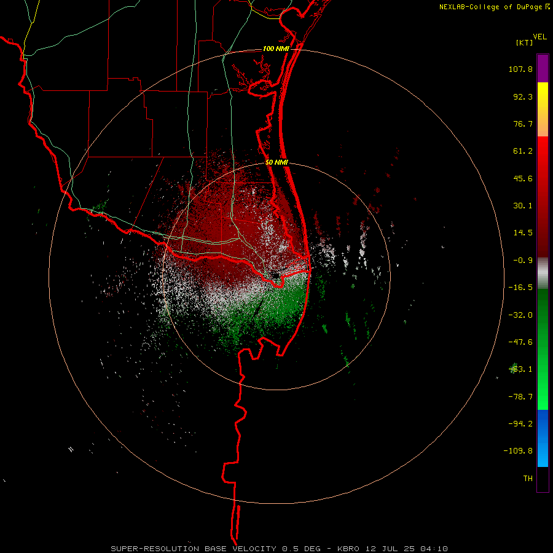The height and width of the screenshot is (553, 553).
Task: Click the Super-Resolution Base Velocity caption
Action: coord(279,549)
